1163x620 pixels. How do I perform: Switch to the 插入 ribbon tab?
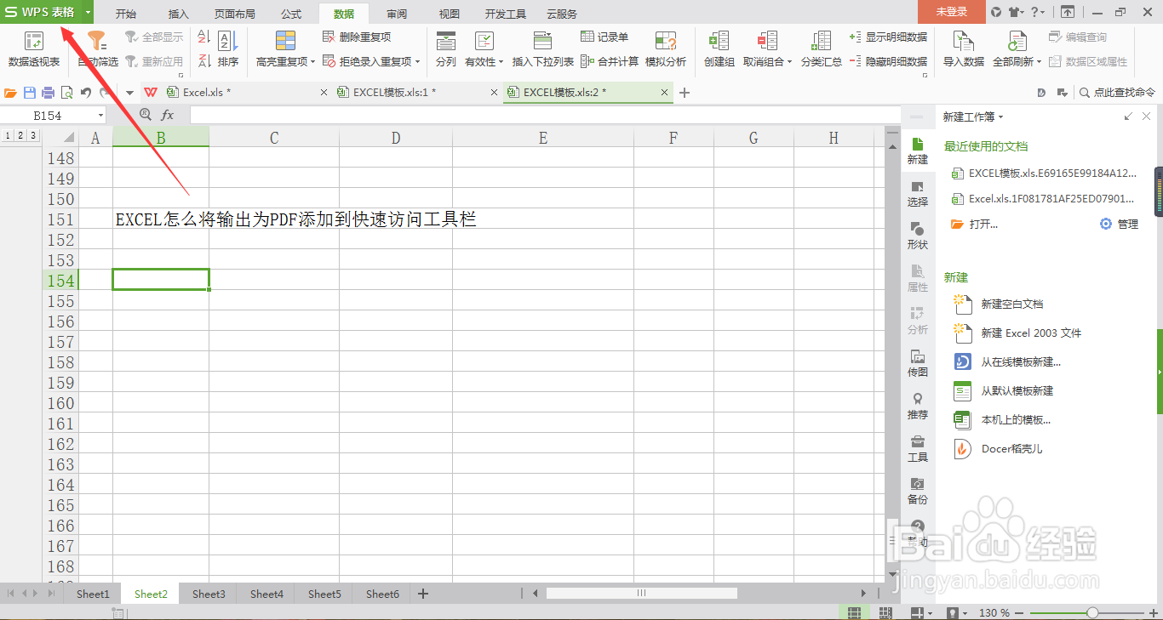pyautogui.click(x=179, y=14)
